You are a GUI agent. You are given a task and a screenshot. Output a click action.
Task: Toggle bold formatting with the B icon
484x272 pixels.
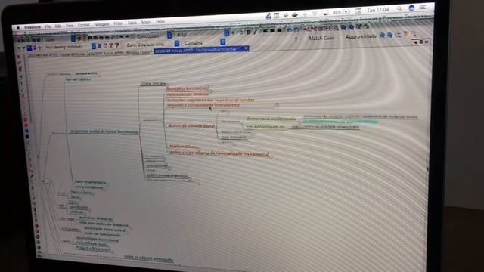(249, 32)
